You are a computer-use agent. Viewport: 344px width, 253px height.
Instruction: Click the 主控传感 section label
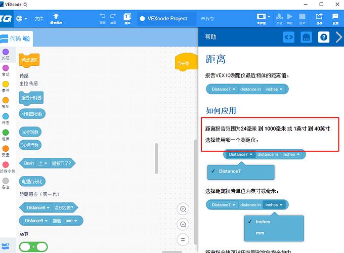coord(29,83)
